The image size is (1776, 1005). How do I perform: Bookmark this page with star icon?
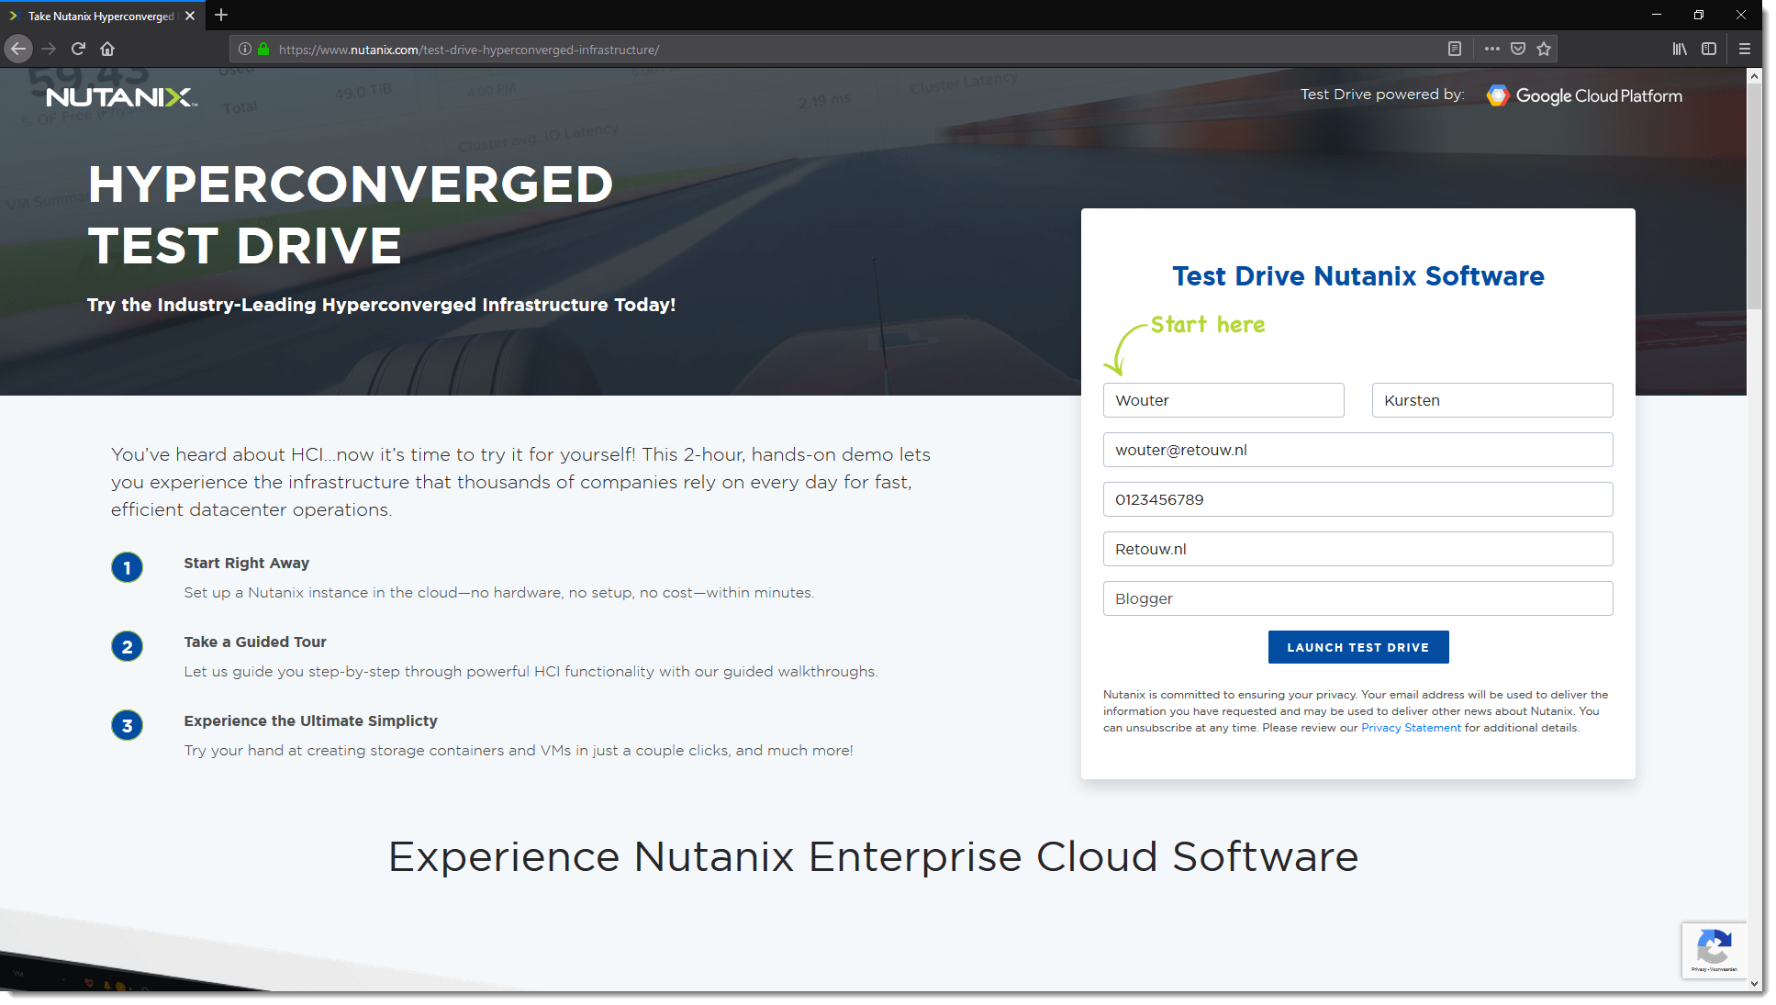tap(1544, 49)
